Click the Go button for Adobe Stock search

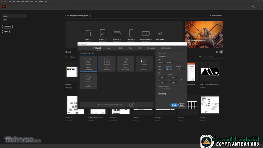coord(132,105)
